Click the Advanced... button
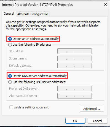 coord(92,109)
